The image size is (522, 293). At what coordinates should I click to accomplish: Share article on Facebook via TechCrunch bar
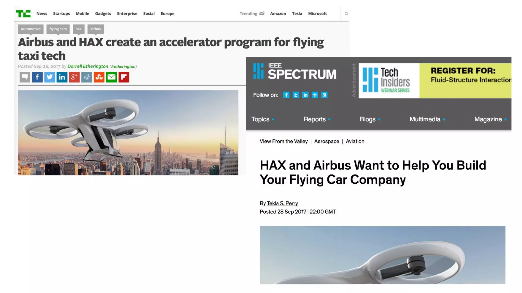pos(37,77)
